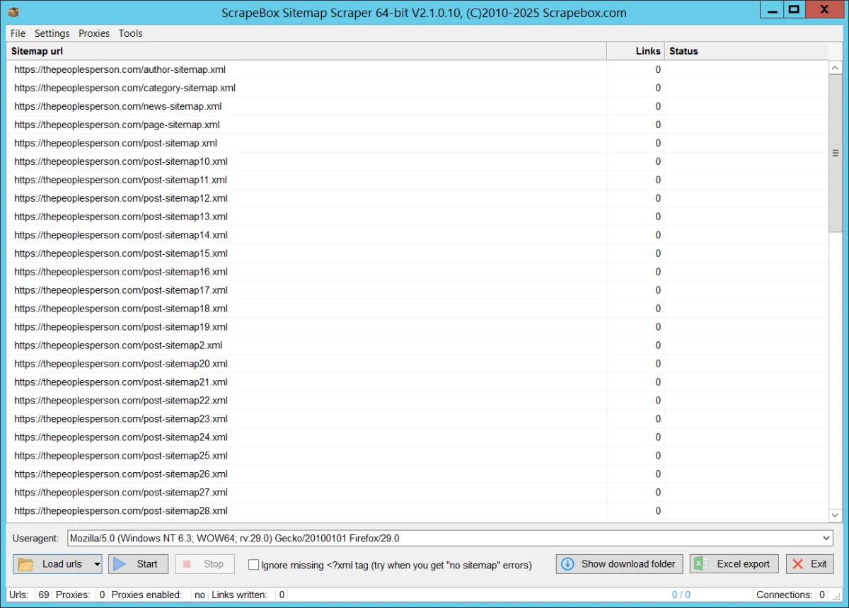Select the post-sitemap17.xml row
The height and width of the screenshot is (608, 849).
(x=417, y=290)
